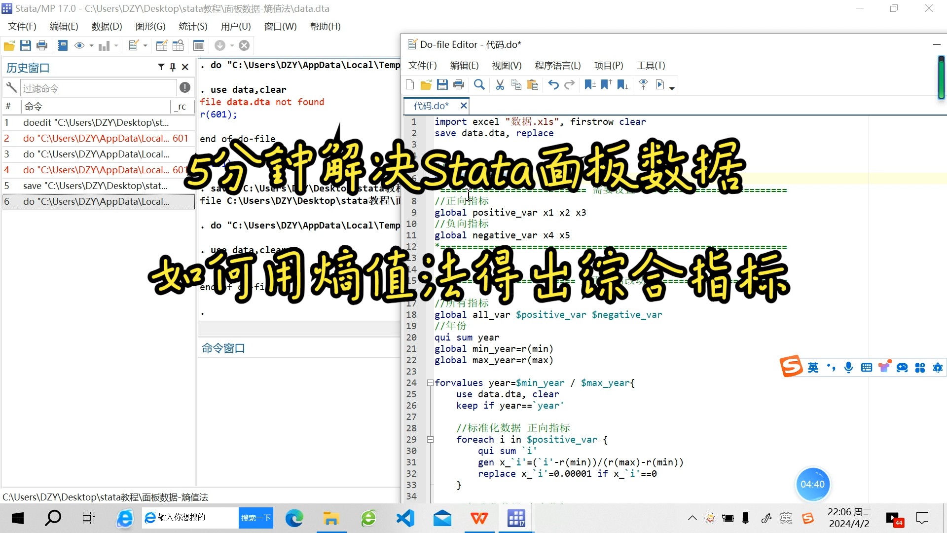Open 文件(F) menu in Stata main window
The height and width of the screenshot is (533, 947).
click(x=22, y=27)
